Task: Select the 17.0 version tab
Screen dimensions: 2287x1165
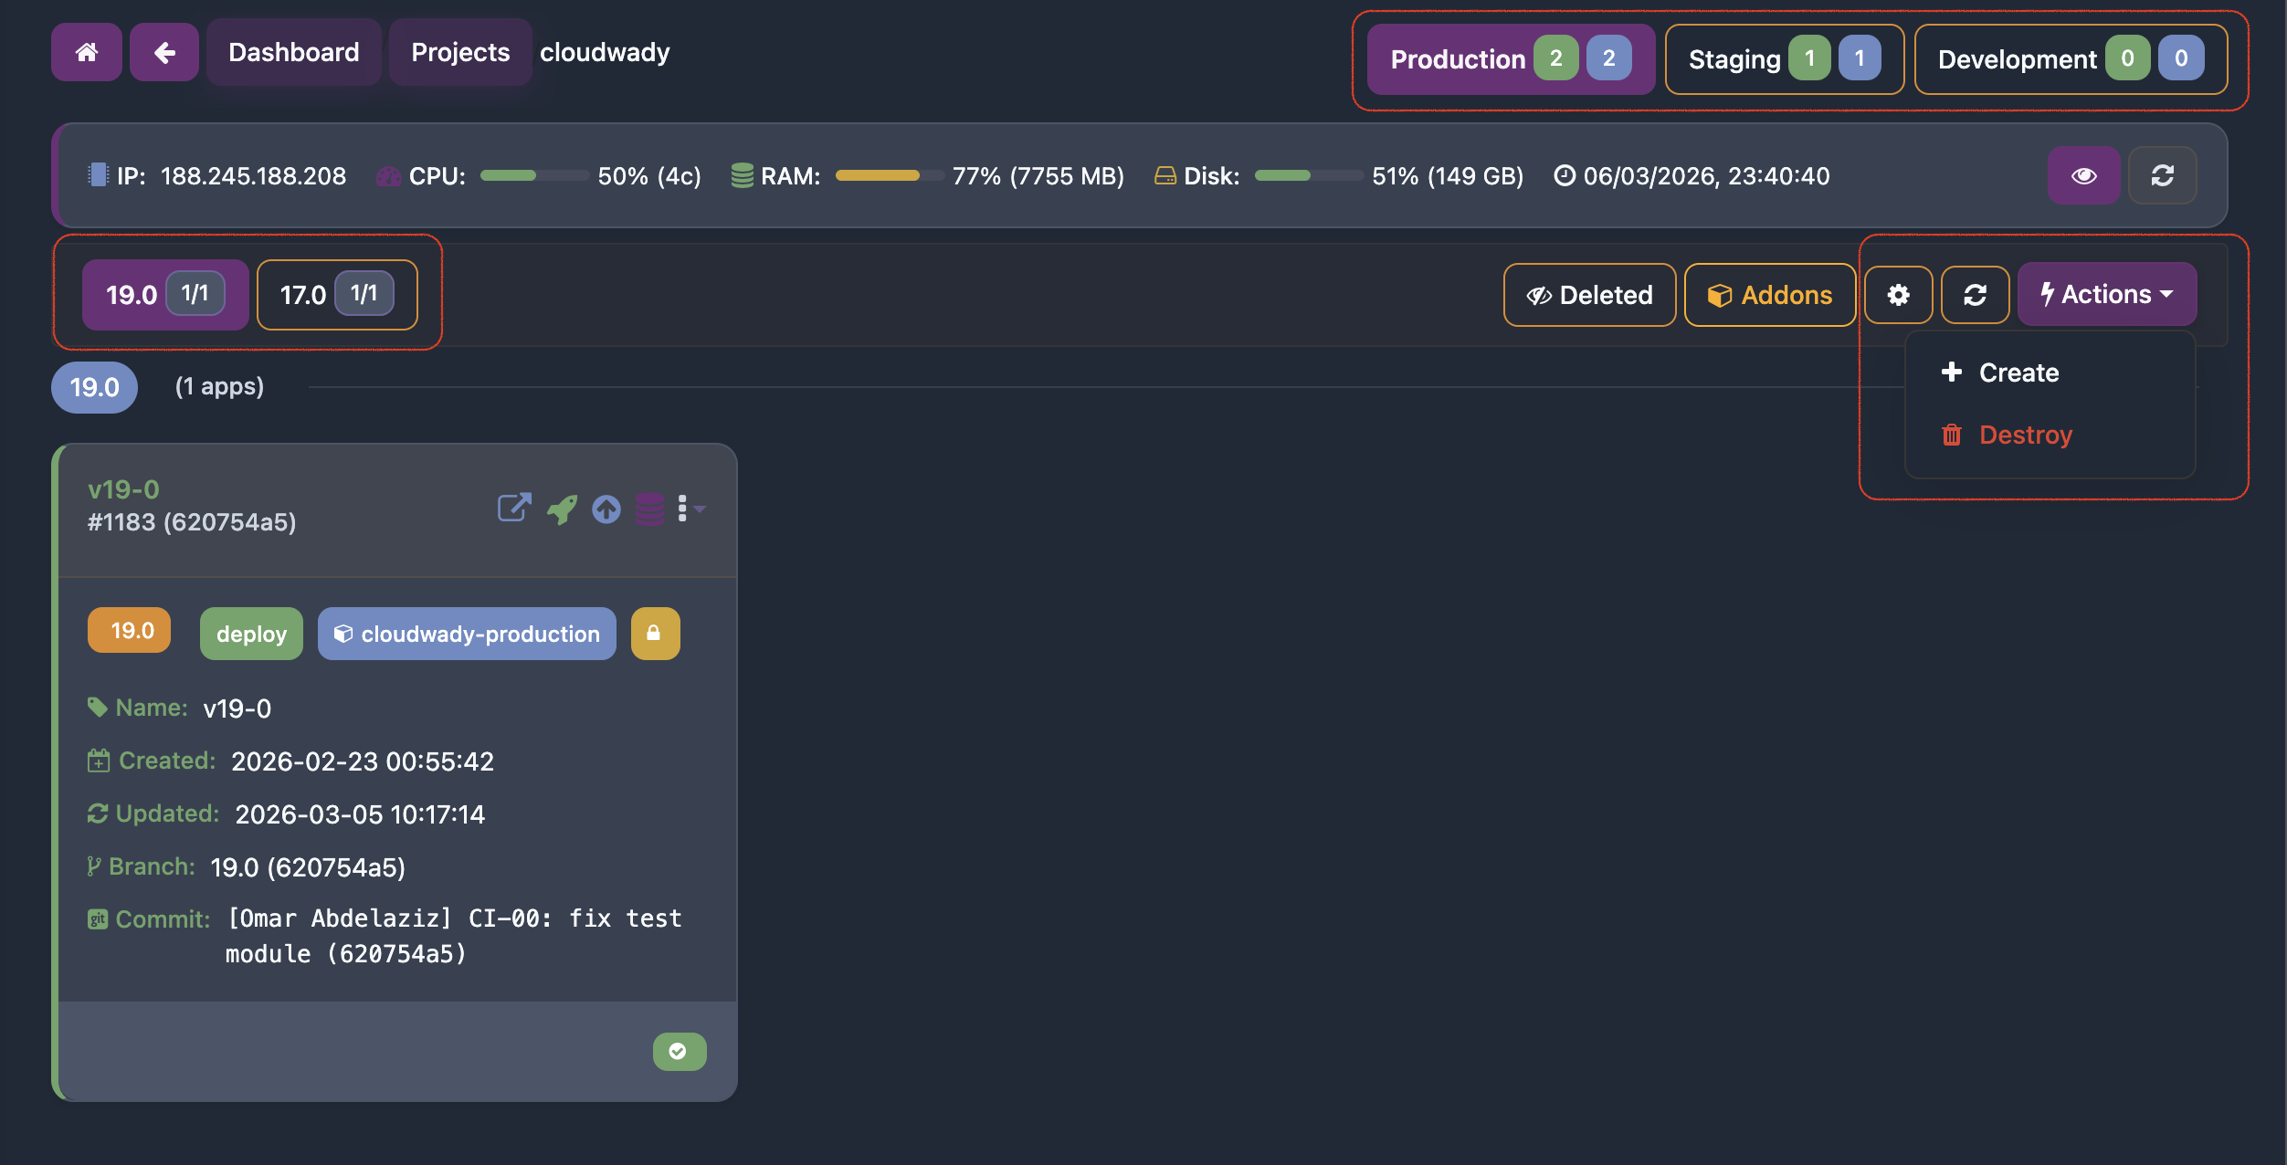Action: point(336,295)
